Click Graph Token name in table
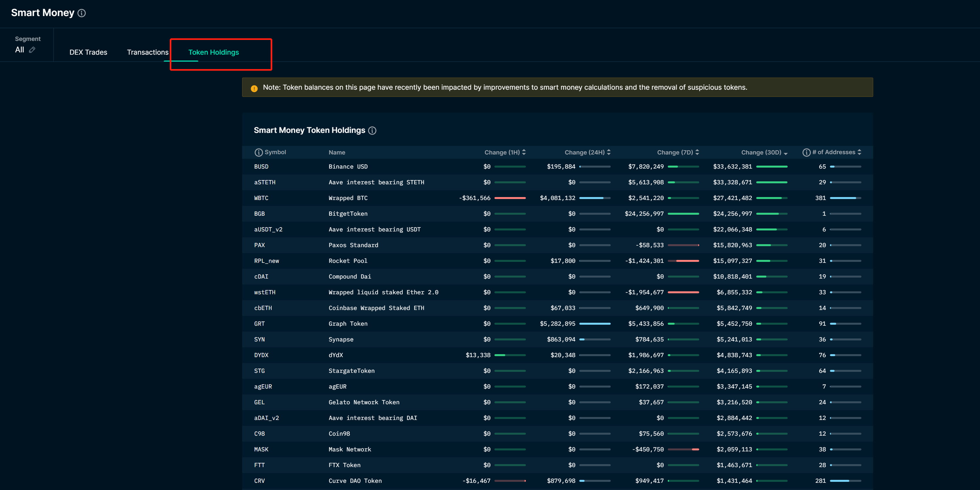 pos(348,323)
